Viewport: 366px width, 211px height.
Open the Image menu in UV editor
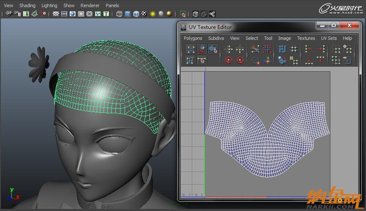[x=285, y=38]
